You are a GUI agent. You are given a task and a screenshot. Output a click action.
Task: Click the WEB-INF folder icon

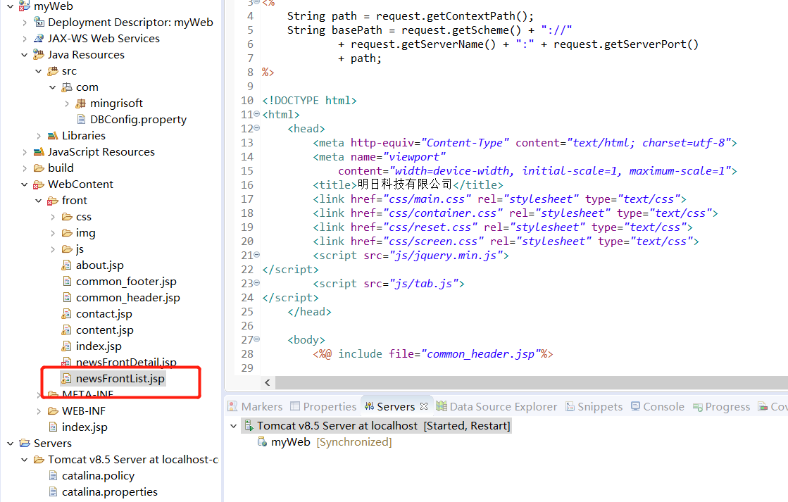53,411
